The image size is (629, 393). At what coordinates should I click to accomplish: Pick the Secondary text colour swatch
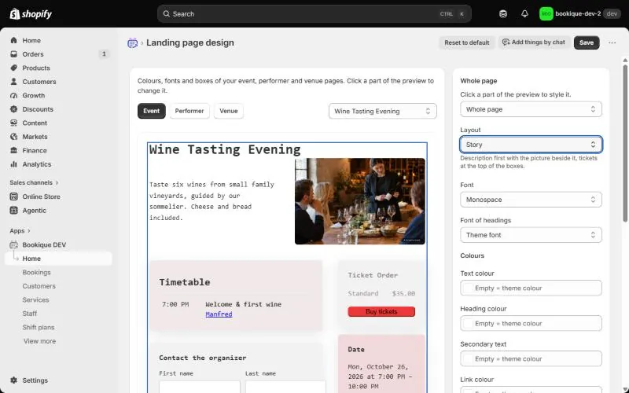pyautogui.click(x=468, y=358)
